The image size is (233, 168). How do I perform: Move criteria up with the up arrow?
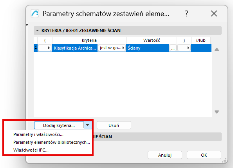coord(217,49)
